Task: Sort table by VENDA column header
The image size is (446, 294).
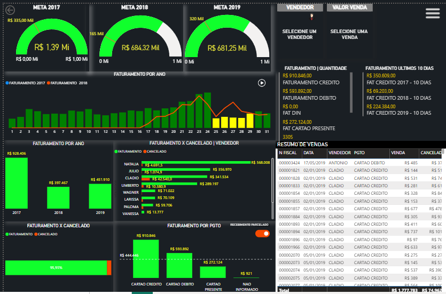Action: click(x=398, y=153)
